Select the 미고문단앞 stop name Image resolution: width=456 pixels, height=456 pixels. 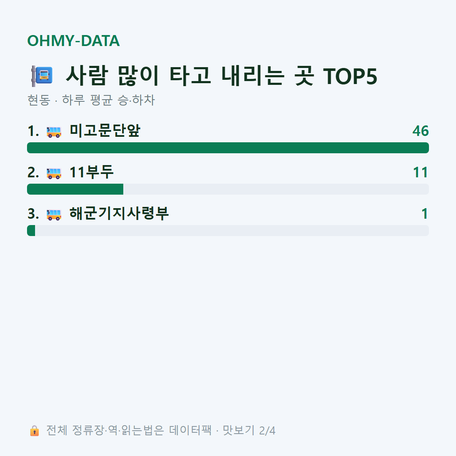(105, 130)
